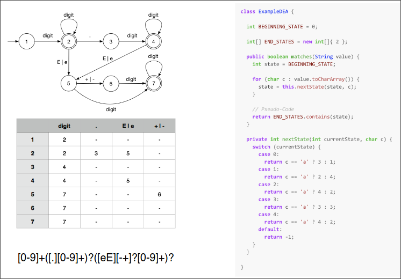401x279 pixels.
Task: Click the "digit" column header in the table
Action: pyautogui.click(x=65, y=126)
